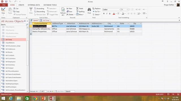Switch to the CREATE tab
Viewport: 181px width, 101px height.
coord(21,5)
